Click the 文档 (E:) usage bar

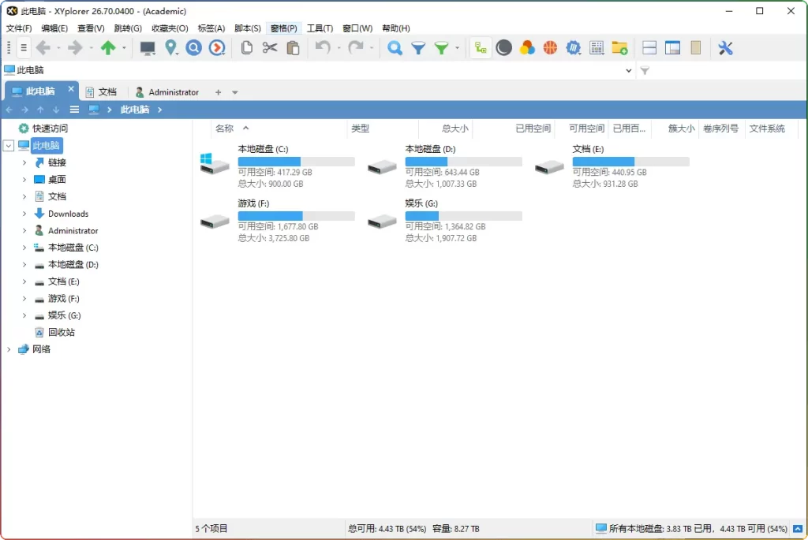[630, 162]
